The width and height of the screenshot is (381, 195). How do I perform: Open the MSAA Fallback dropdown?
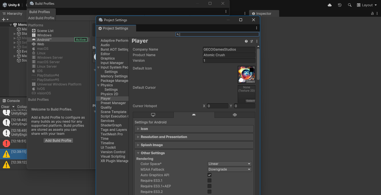pos(230,169)
